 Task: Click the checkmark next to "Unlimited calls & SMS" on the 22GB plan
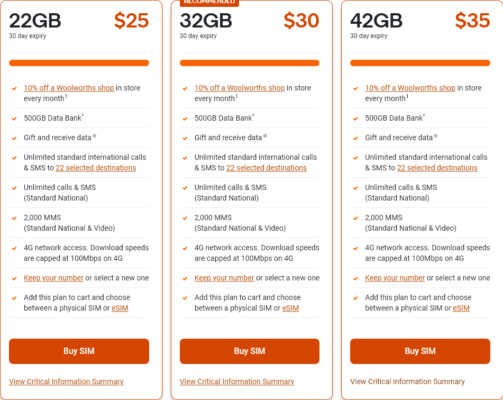14,187
